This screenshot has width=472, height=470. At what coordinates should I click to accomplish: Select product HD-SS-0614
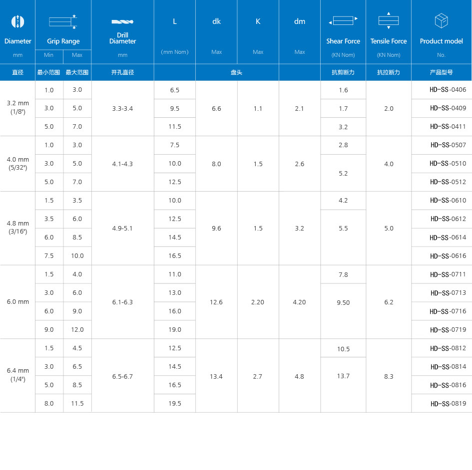(448, 237)
